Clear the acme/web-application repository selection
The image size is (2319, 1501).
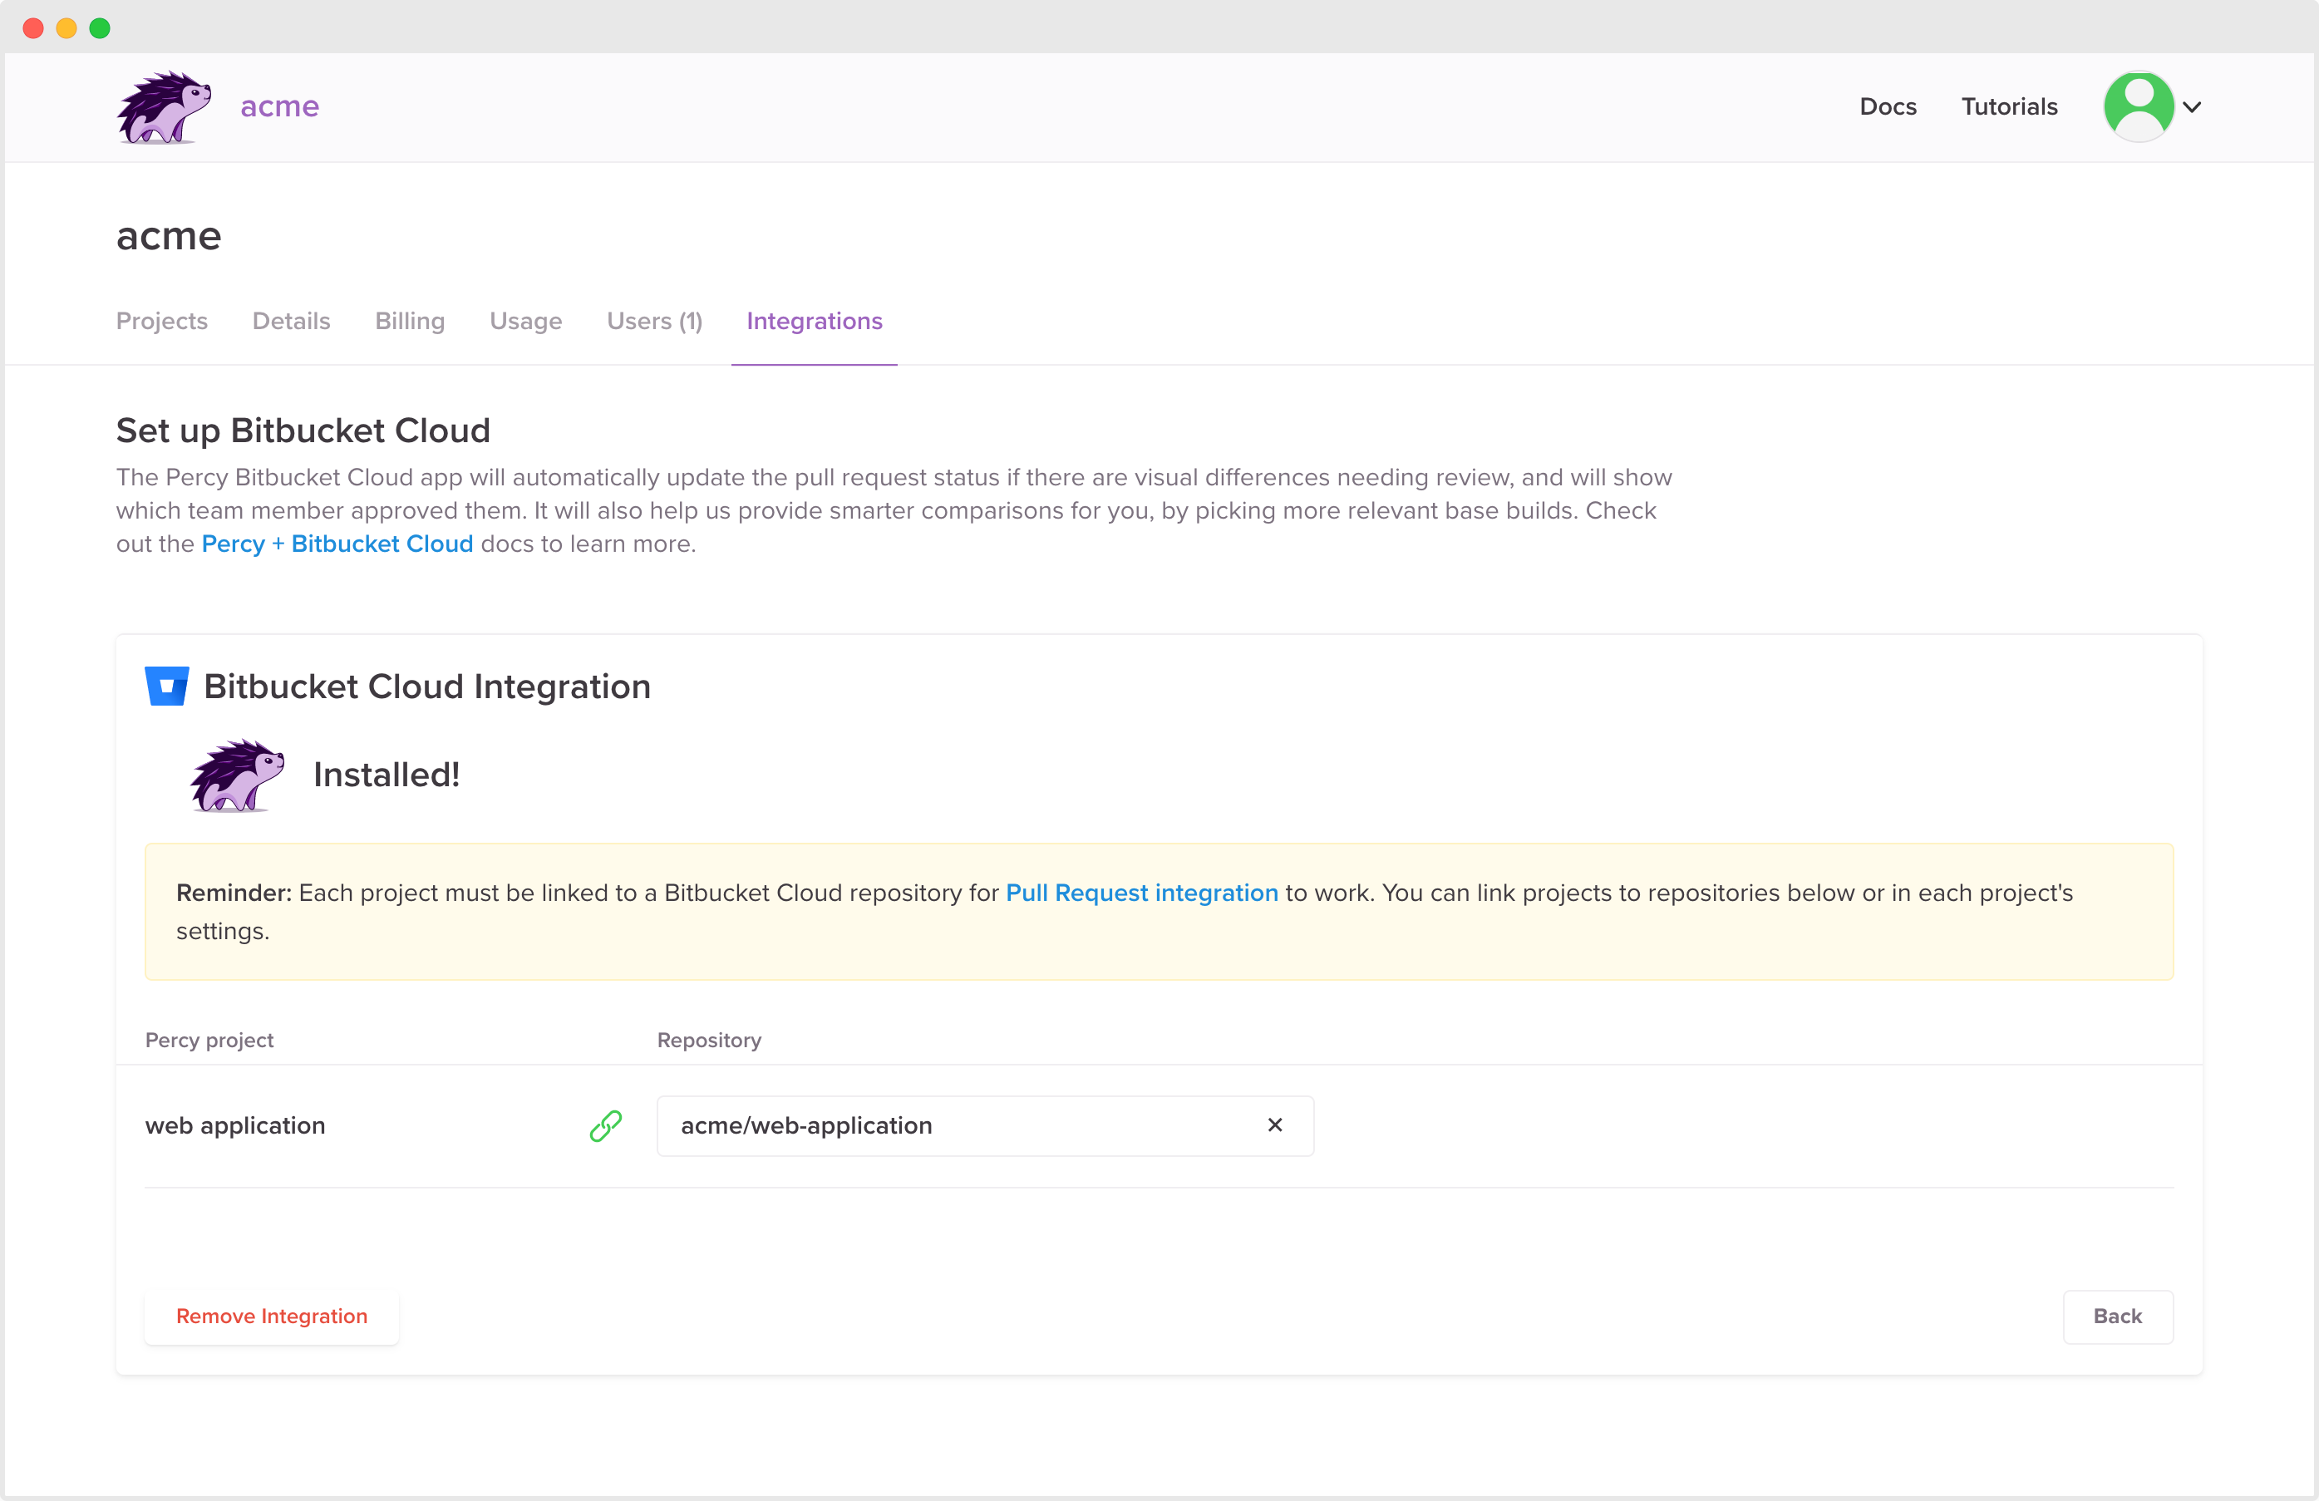pyautogui.click(x=1274, y=1125)
